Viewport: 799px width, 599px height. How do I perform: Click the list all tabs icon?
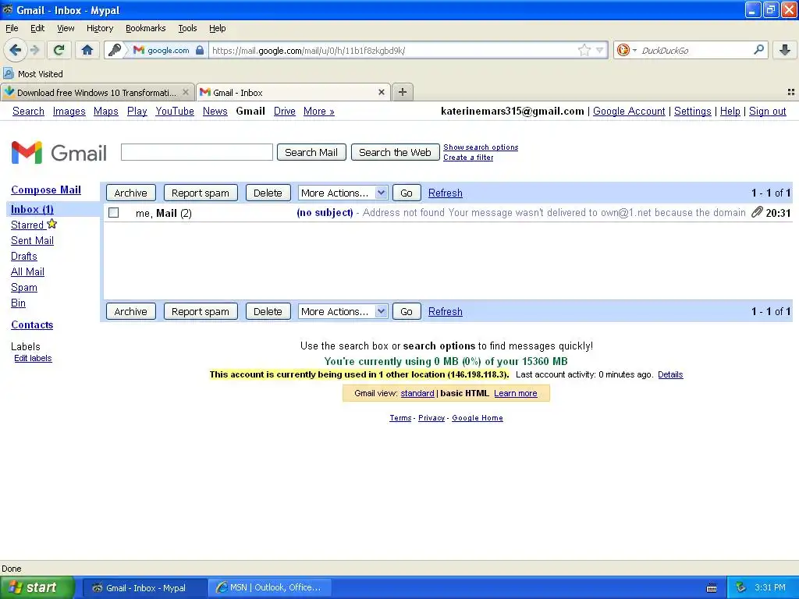pyautogui.click(x=791, y=92)
